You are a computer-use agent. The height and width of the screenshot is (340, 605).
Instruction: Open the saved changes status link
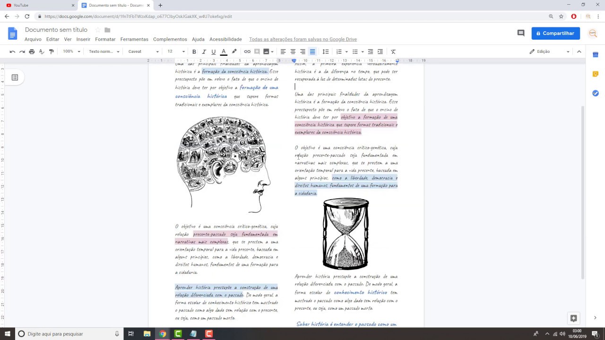(x=303, y=39)
